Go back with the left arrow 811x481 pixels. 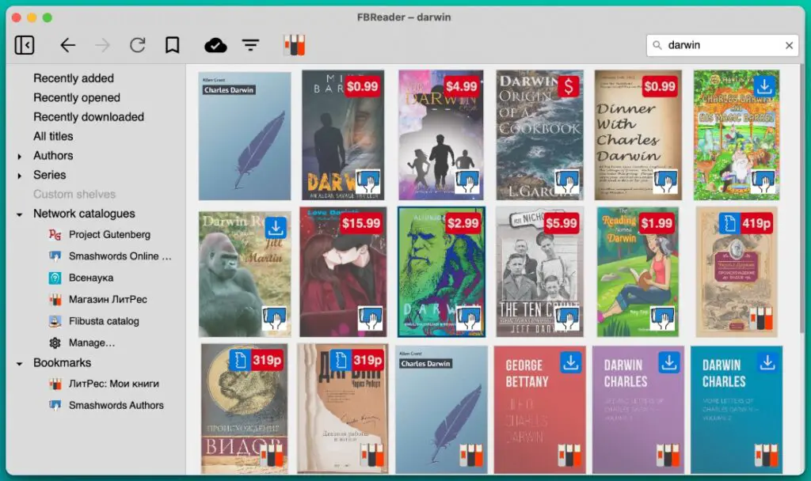click(x=68, y=45)
